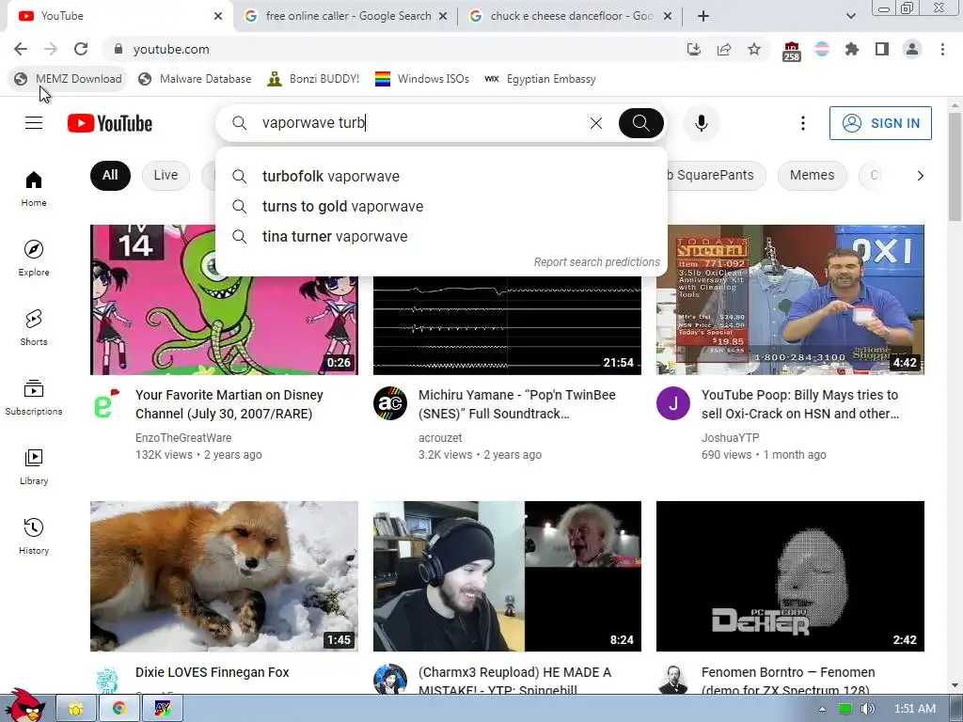Switch to free online caller Google tab
The width and height of the screenshot is (963, 722).
tap(348, 16)
